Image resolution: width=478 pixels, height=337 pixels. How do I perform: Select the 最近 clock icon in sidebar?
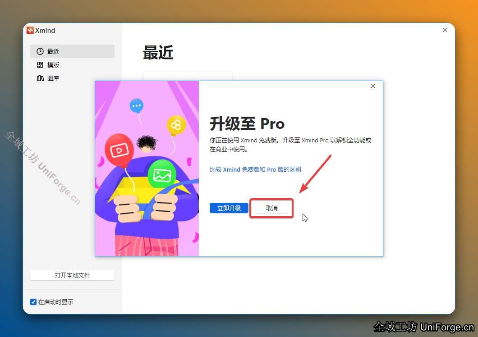point(40,51)
